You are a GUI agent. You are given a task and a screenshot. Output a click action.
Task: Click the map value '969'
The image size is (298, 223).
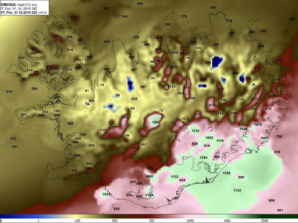pos(241,177)
